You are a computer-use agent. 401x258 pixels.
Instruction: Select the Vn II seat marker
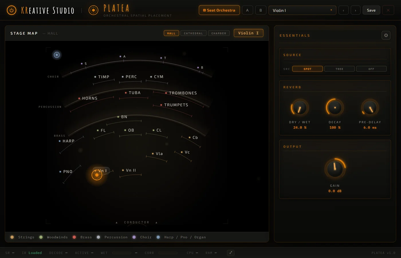(x=123, y=170)
